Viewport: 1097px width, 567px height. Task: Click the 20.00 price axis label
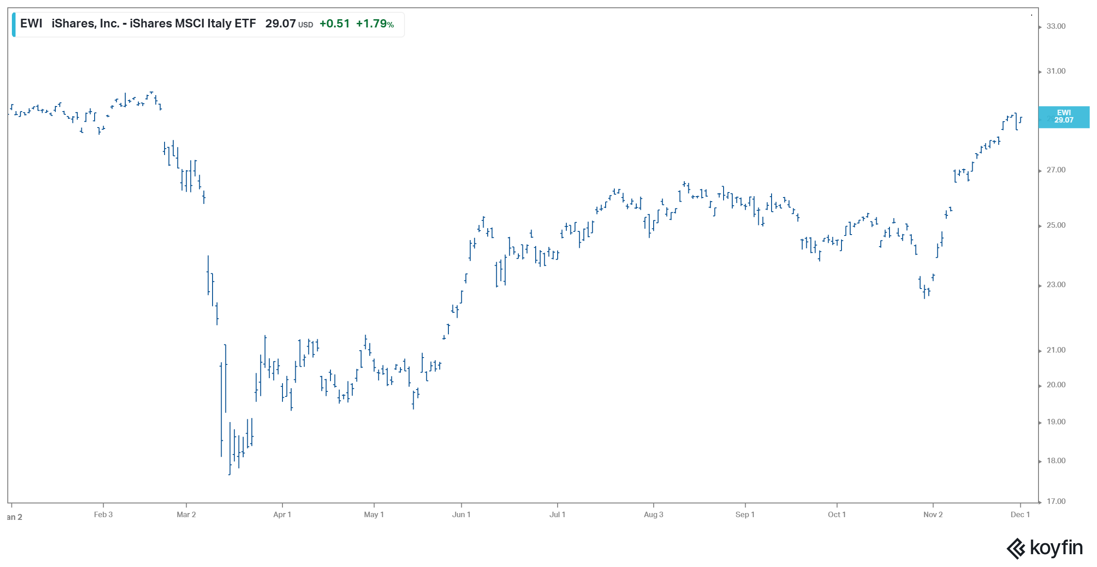click(1056, 385)
